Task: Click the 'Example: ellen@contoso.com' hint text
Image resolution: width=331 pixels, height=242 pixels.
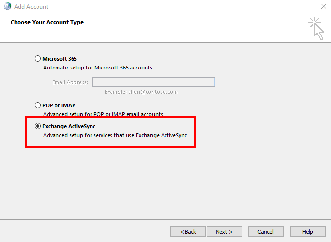Action: (x=141, y=92)
